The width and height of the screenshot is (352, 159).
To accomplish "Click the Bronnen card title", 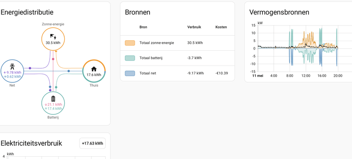I will click(138, 12).
